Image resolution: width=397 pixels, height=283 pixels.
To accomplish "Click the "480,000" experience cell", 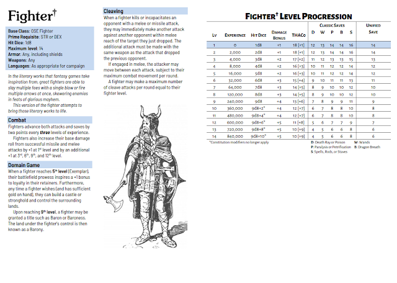I will (235, 115).
